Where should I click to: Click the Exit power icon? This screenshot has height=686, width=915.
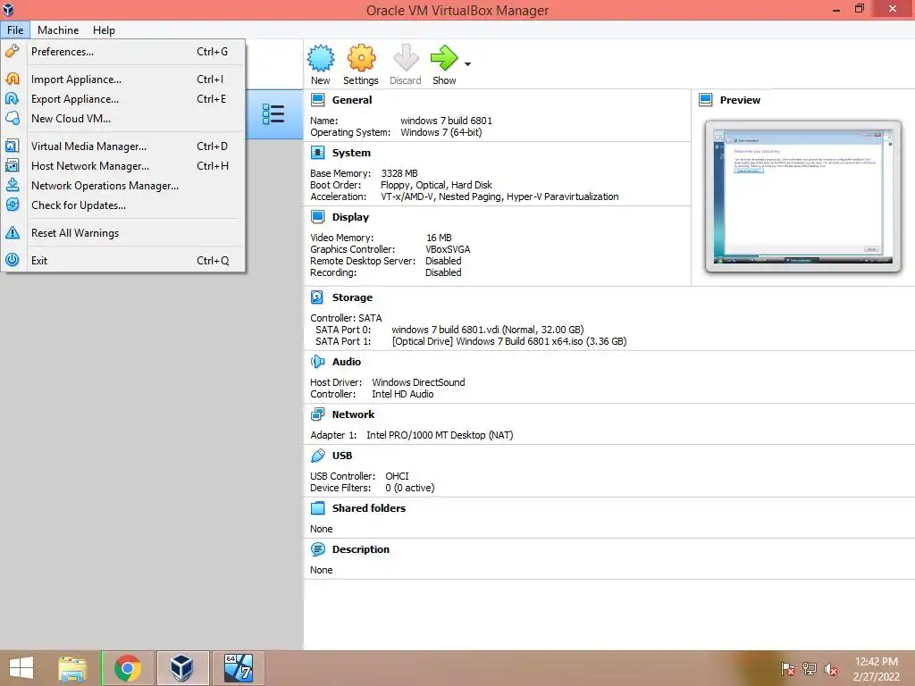13,260
